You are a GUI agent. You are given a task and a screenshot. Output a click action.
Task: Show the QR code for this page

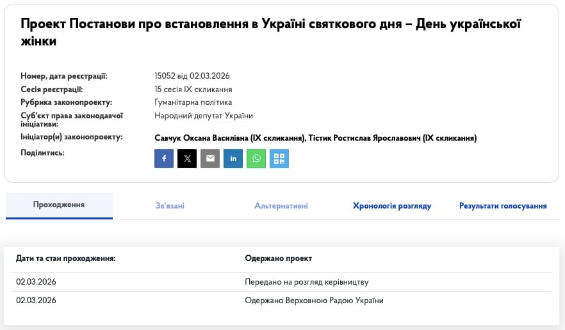279,159
